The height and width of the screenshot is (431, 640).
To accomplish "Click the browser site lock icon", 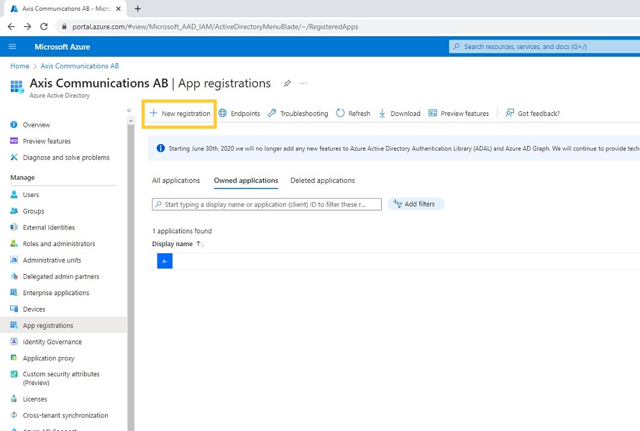I will click(x=64, y=27).
